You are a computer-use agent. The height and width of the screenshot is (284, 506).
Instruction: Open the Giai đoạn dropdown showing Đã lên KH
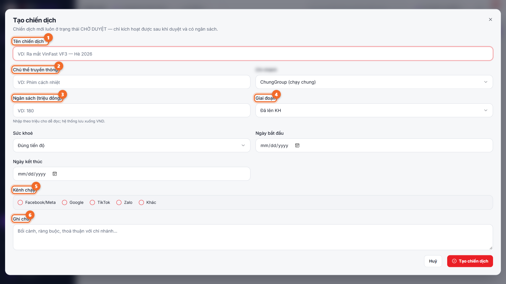[x=374, y=110]
